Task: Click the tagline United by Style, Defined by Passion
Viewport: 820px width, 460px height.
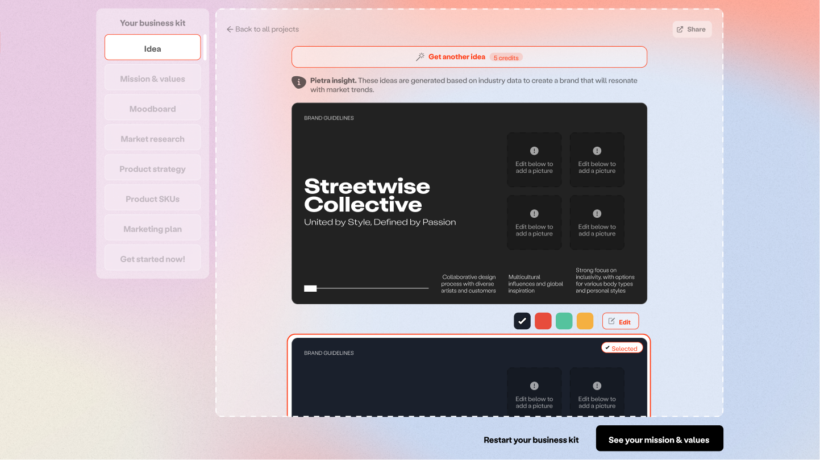Action: click(x=380, y=222)
